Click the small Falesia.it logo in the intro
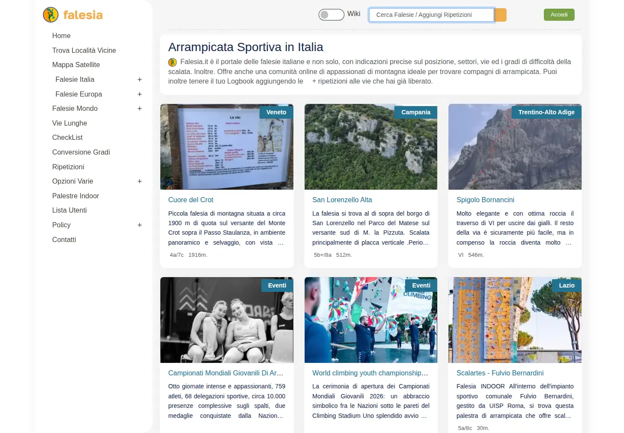Viewport: 624px width, 433px height. (172, 62)
